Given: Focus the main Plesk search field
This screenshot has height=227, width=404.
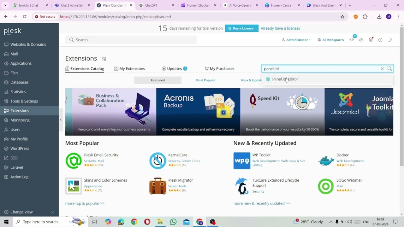Looking at the screenshot, I should click(x=131, y=40).
